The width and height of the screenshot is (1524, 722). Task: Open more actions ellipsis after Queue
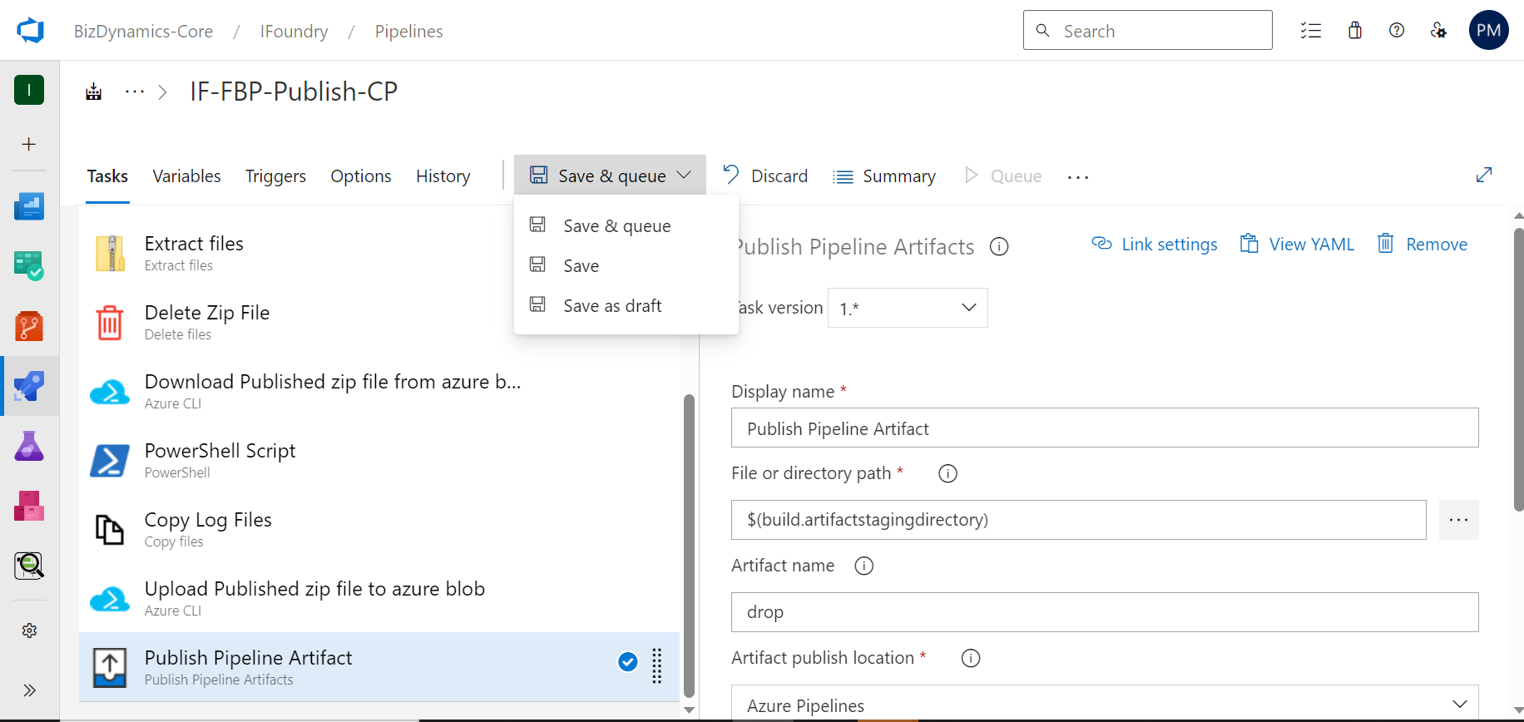coord(1078,176)
